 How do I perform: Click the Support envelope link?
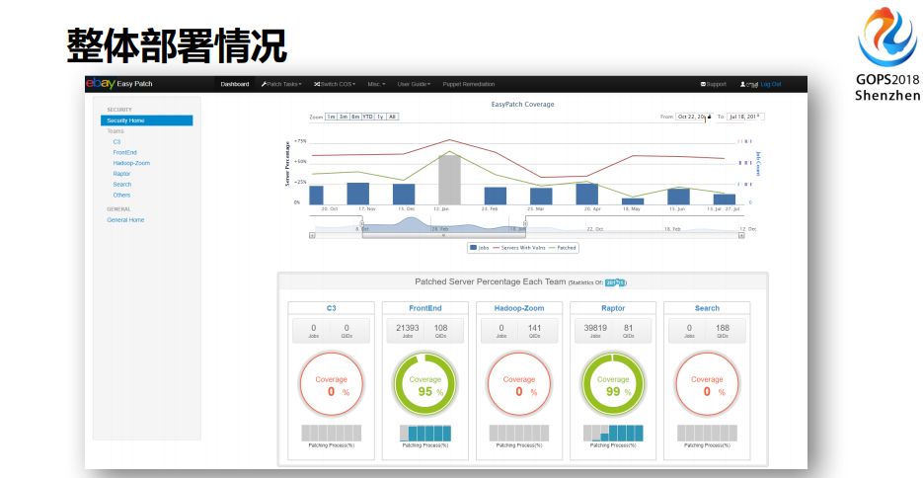coord(714,84)
